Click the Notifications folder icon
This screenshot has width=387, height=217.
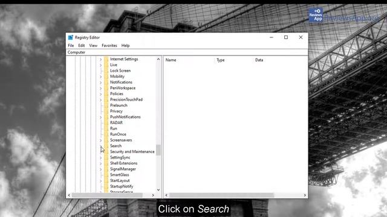[x=106, y=82]
